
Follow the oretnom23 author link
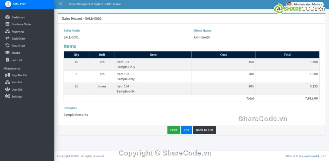click(311, 156)
